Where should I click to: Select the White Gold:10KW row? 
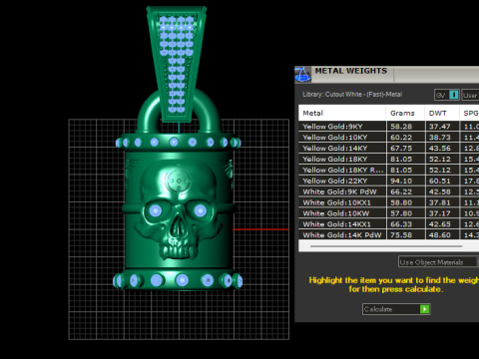point(389,213)
